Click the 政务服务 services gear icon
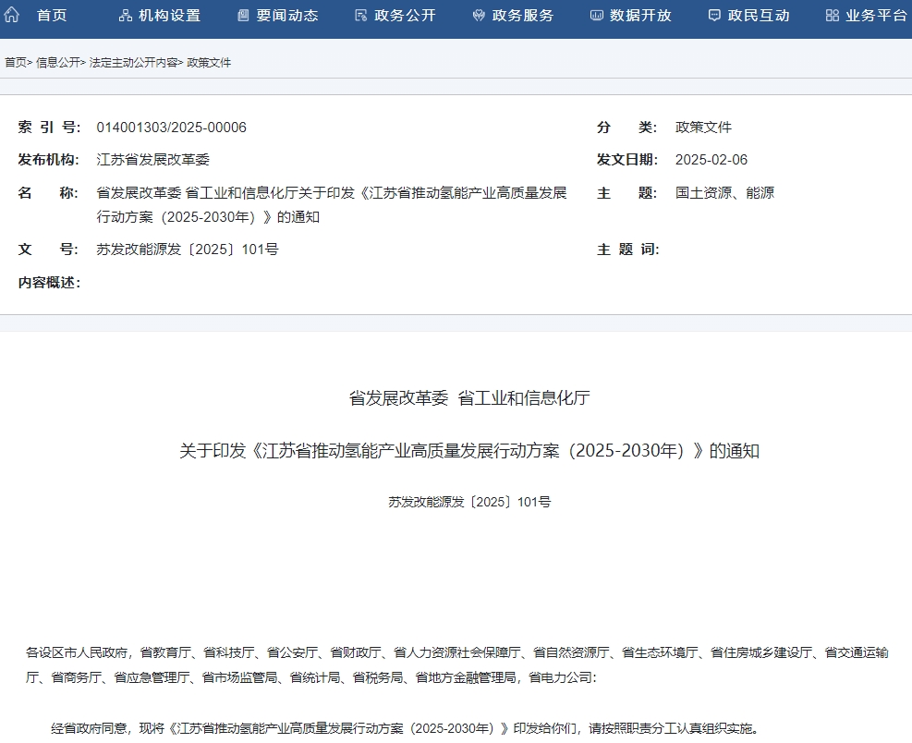Viewport: 912px width, 743px height. click(477, 14)
